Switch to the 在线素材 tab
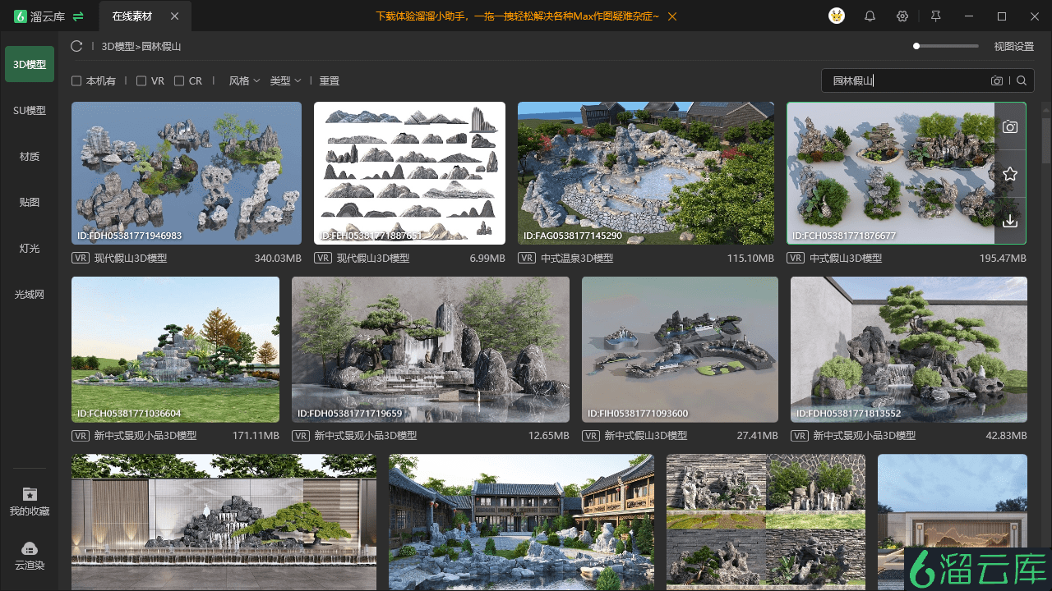 (x=132, y=16)
